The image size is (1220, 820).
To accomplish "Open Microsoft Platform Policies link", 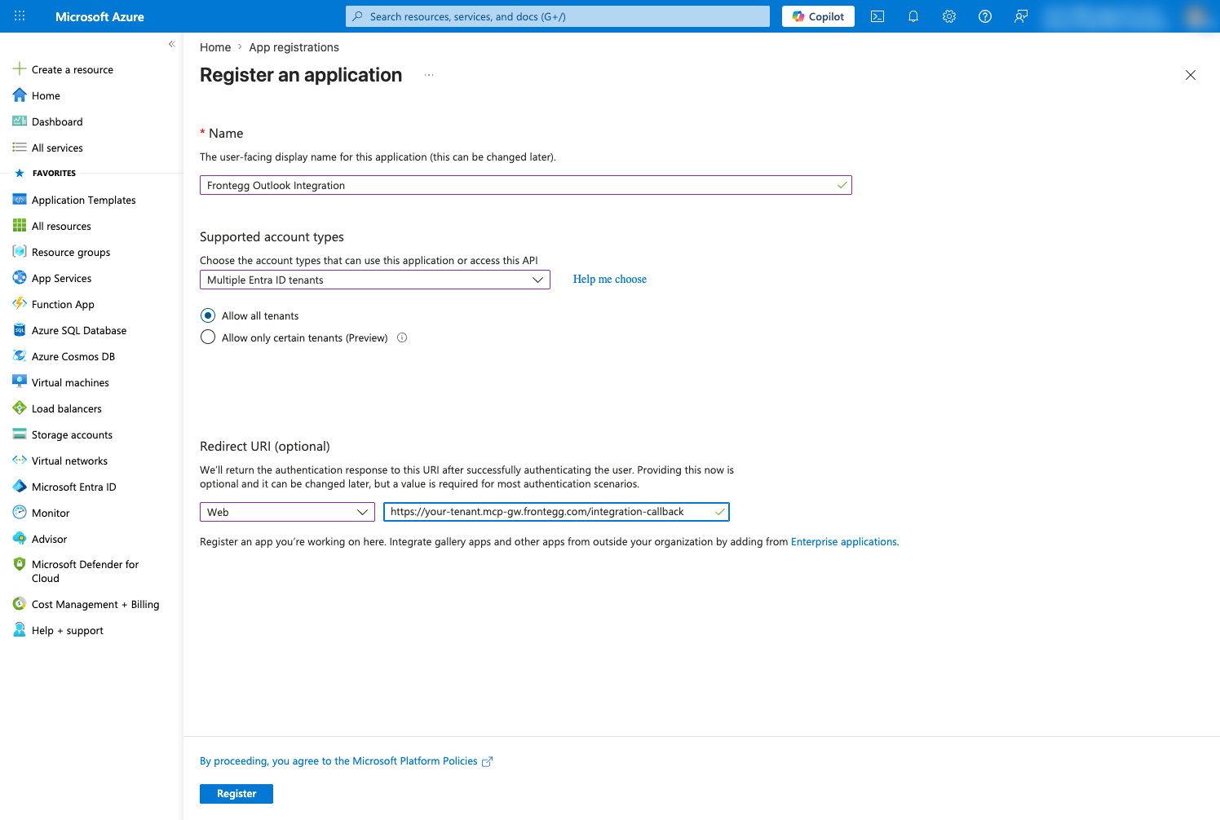I will [x=347, y=761].
